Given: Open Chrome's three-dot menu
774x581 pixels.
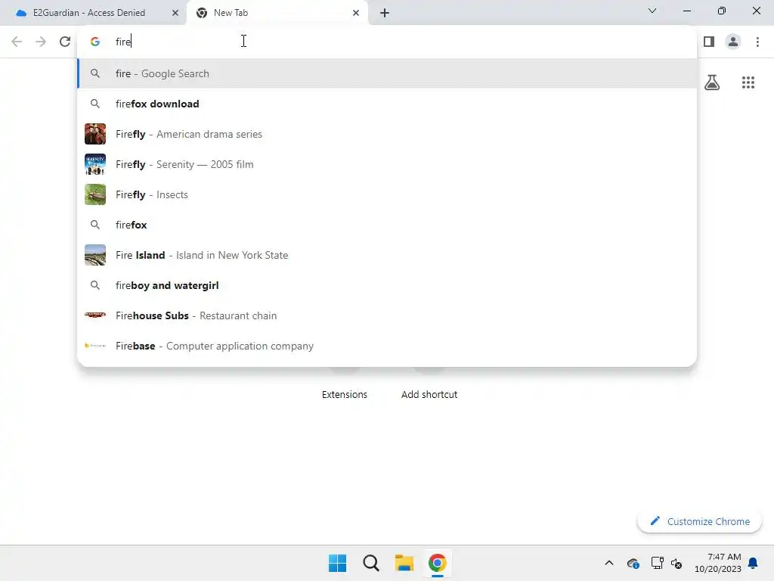Looking at the screenshot, I should [x=757, y=42].
